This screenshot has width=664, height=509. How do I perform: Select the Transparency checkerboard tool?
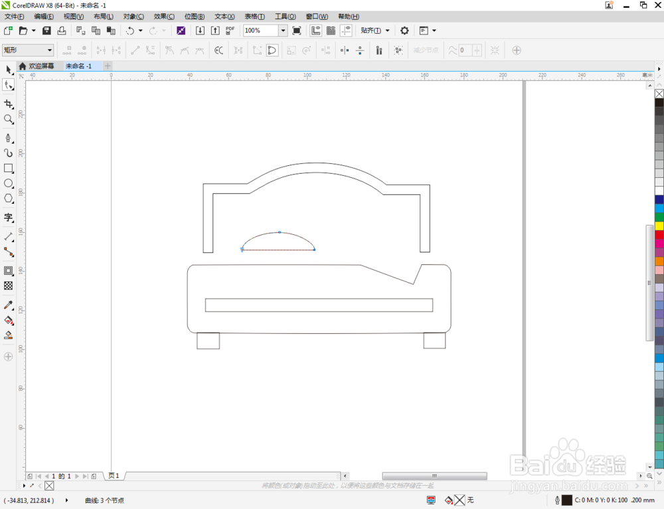point(9,285)
